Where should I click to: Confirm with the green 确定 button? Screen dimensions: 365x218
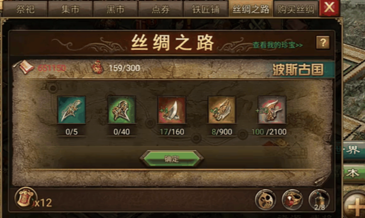coord(172,159)
